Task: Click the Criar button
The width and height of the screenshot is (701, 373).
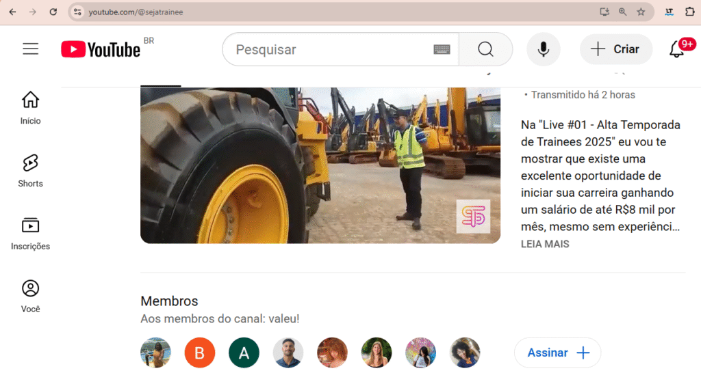Action: [616, 49]
